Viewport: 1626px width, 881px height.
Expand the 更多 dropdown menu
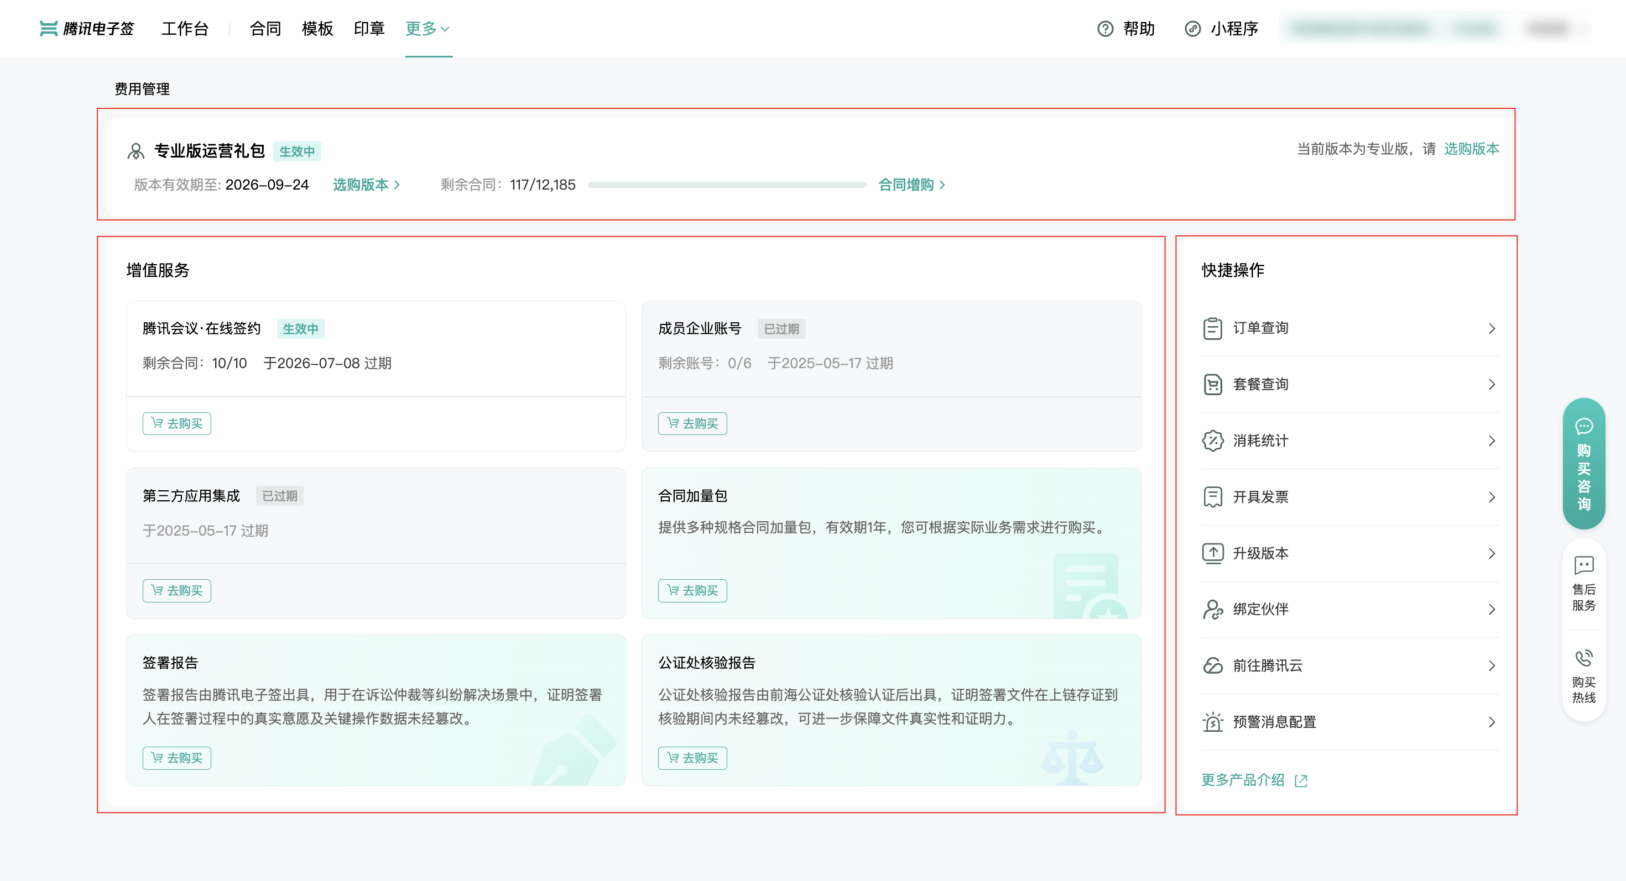click(428, 28)
